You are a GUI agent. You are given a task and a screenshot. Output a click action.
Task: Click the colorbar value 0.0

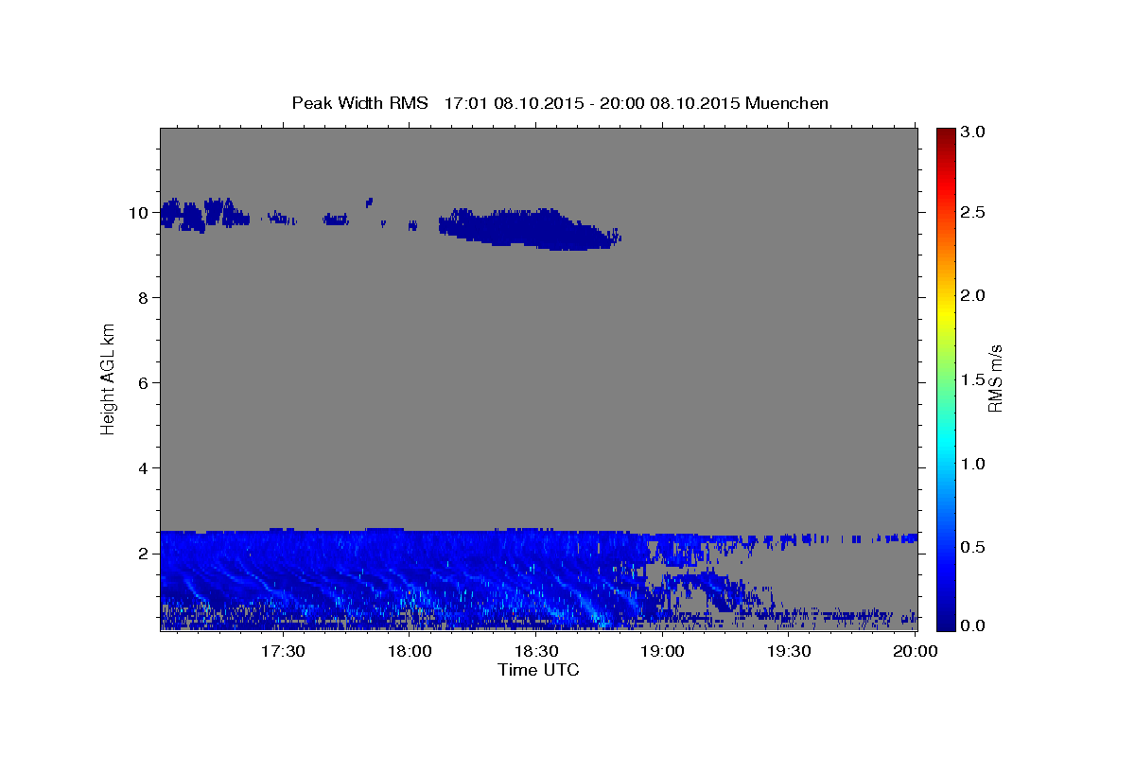point(974,625)
